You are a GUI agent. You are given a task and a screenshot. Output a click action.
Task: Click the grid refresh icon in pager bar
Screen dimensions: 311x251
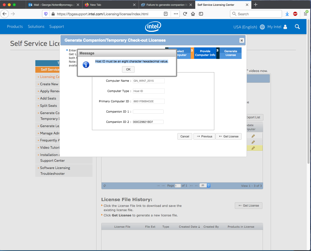[105, 186]
